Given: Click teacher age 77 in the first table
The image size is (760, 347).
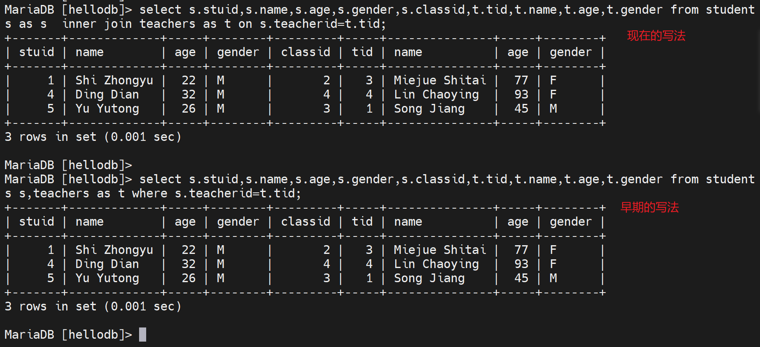Looking at the screenshot, I should 521,80.
